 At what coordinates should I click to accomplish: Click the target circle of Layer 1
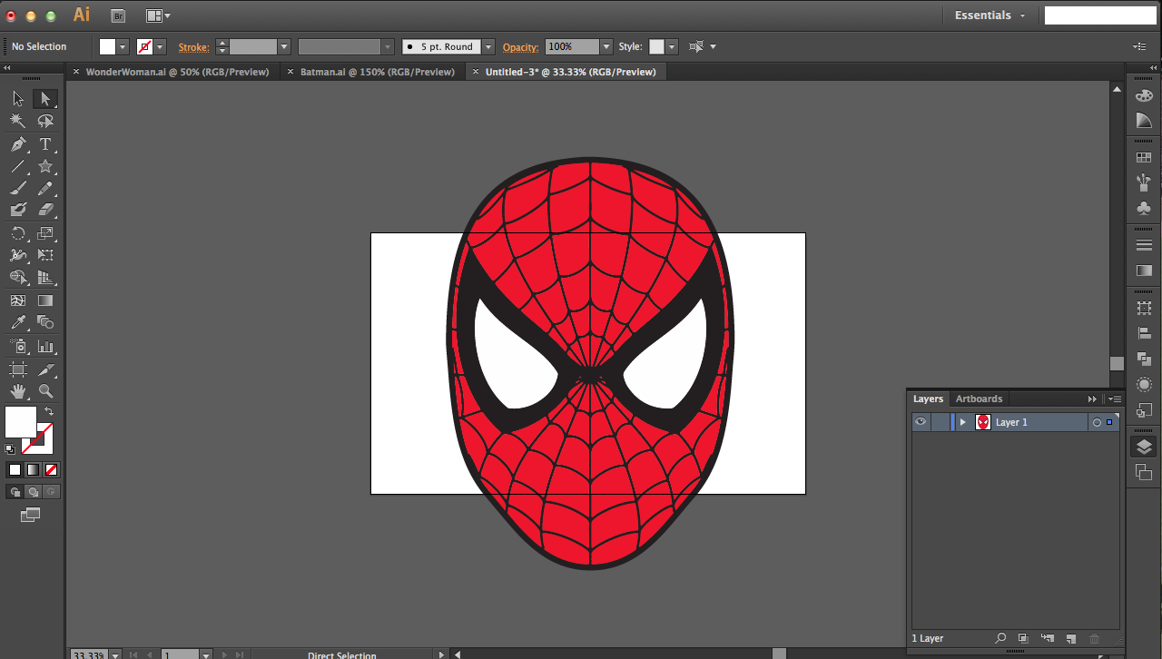coord(1097,422)
